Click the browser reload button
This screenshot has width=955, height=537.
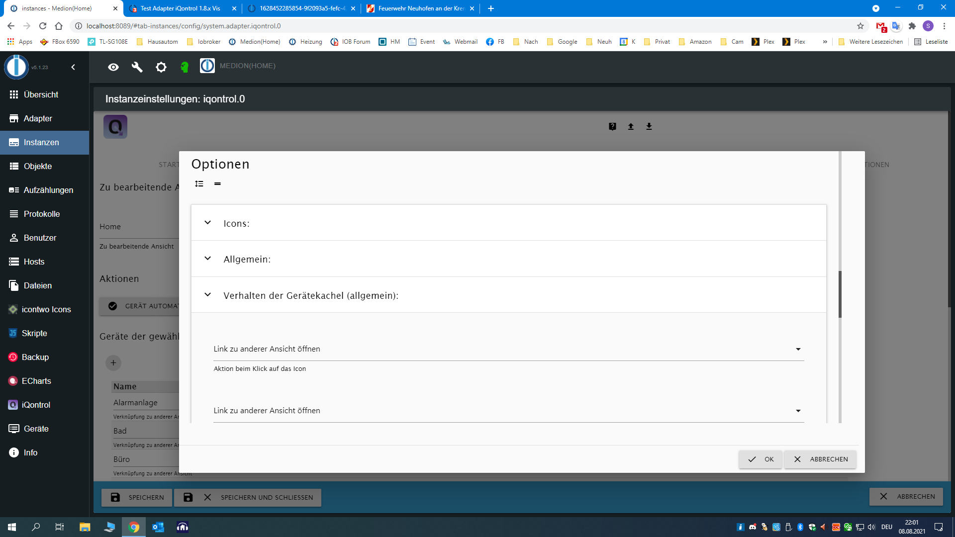tap(43, 26)
